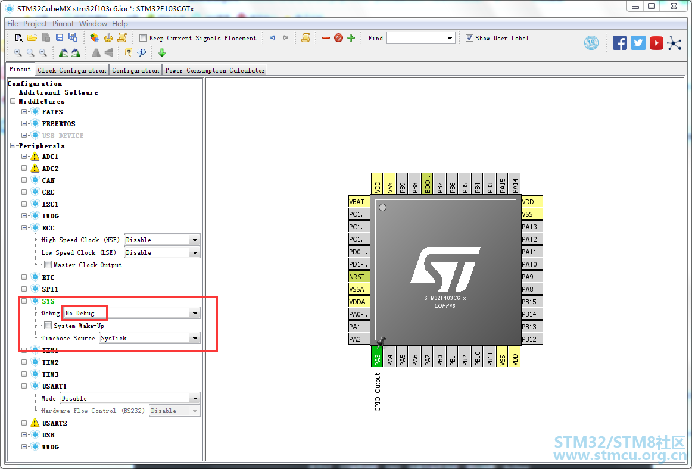Click the PB12 pin on chip

pos(532,339)
